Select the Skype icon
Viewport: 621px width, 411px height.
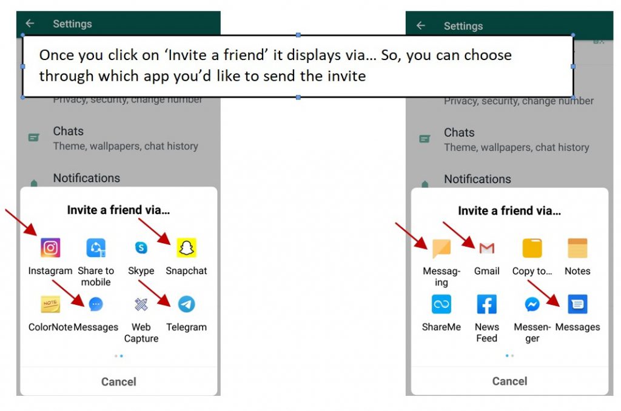(x=141, y=248)
